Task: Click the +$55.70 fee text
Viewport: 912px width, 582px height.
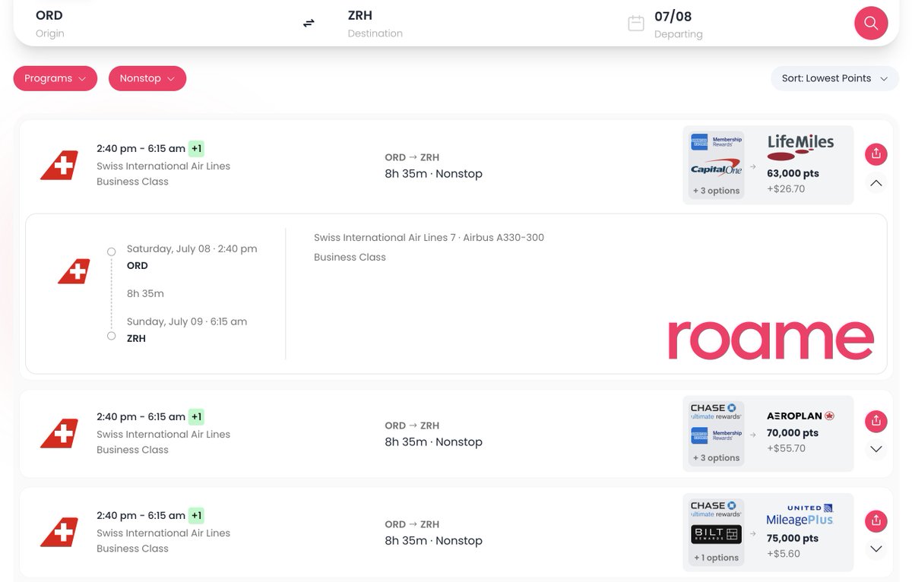Action: [786, 448]
